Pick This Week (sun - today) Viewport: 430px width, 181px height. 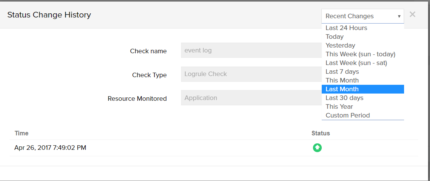click(x=360, y=54)
